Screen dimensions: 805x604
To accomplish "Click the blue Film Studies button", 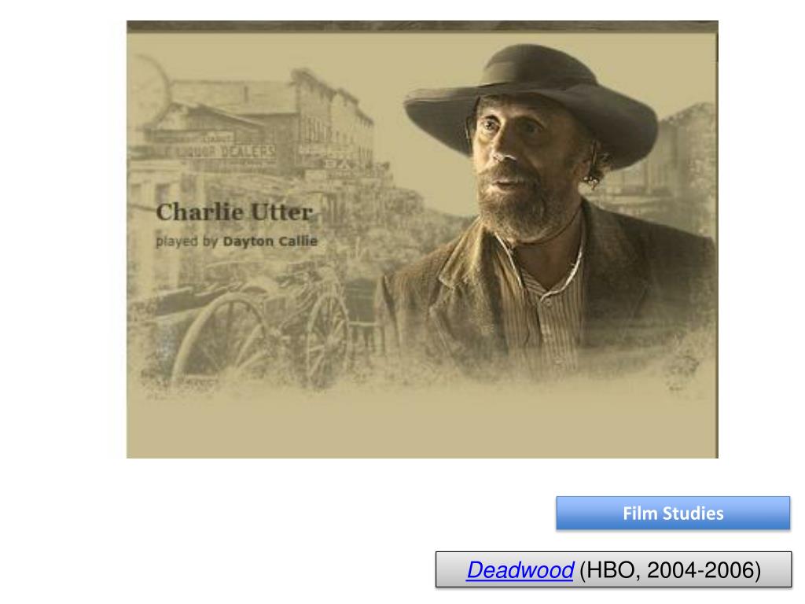I will click(673, 513).
